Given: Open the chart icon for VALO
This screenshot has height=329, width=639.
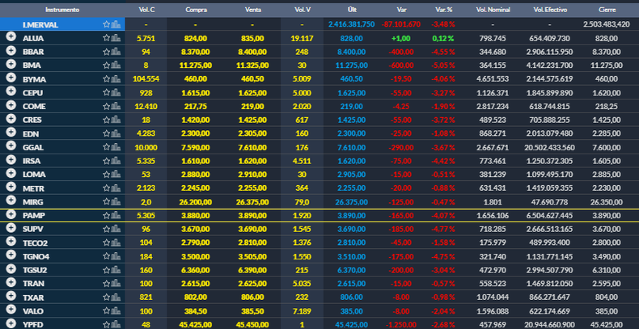Looking at the screenshot, I should coord(116,311).
